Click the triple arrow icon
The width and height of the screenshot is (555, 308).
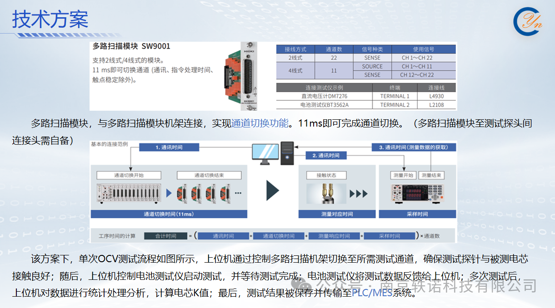tap(359, 194)
